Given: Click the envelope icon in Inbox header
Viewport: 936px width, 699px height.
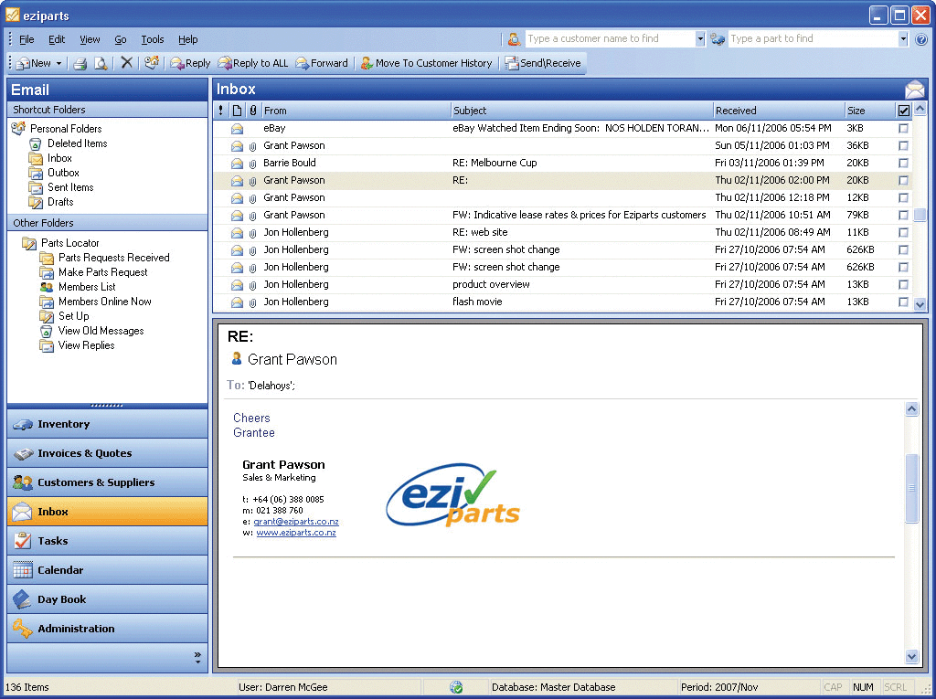Looking at the screenshot, I should click(x=914, y=90).
